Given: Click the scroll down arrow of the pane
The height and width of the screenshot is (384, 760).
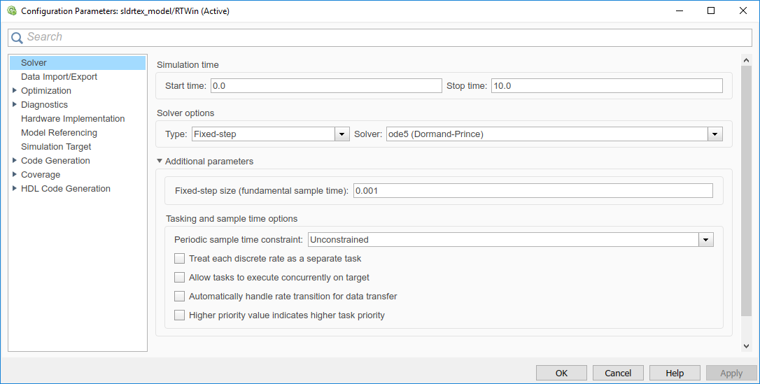Looking at the screenshot, I should (x=746, y=346).
